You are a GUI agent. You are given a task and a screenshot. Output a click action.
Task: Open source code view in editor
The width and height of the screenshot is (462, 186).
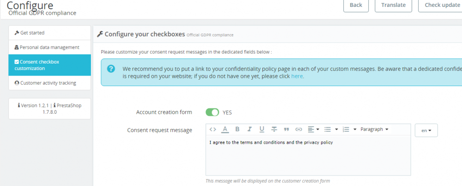213,129
